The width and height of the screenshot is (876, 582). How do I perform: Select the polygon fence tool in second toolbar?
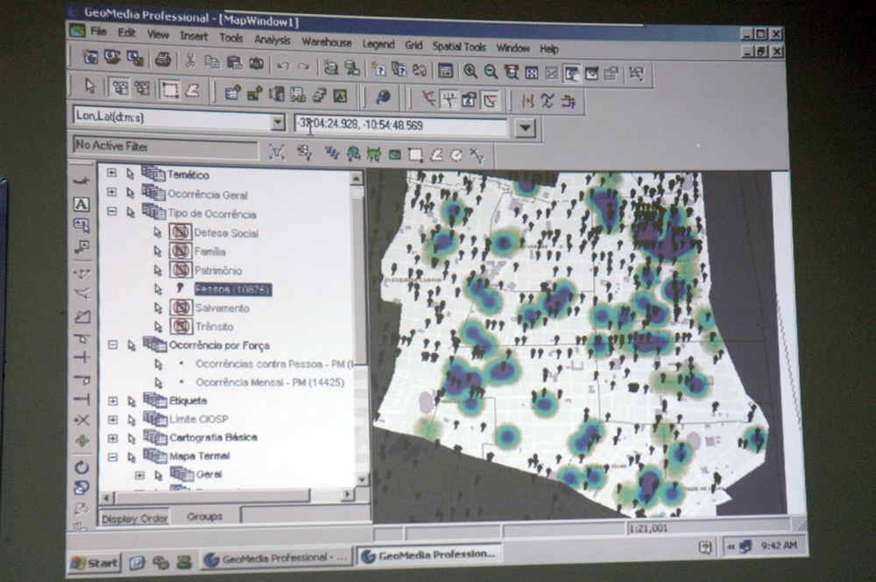click(x=192, y=90)
